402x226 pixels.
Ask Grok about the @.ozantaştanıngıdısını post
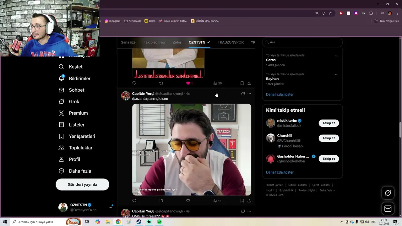click(x=243, y=94)
